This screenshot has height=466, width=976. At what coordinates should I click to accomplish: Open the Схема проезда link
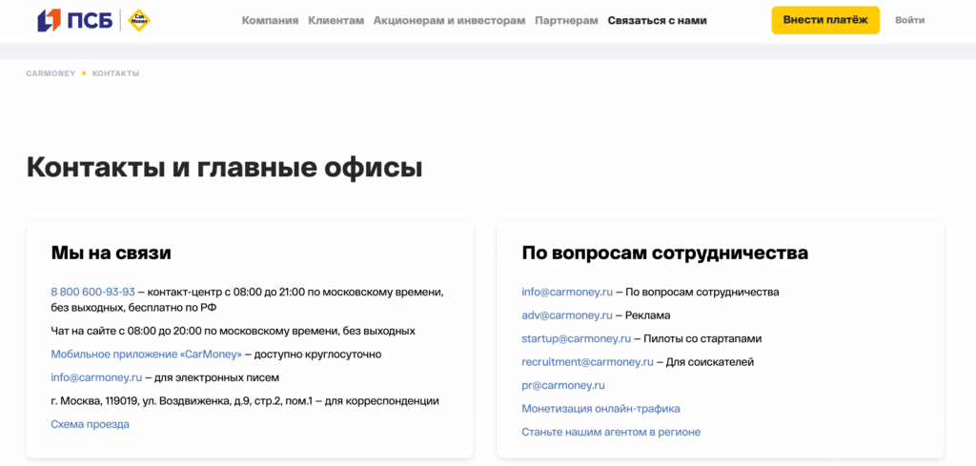point(90,424)
